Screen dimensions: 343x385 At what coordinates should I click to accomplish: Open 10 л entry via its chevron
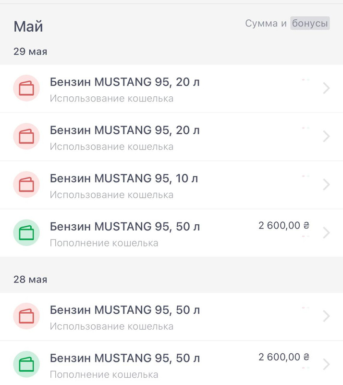(x=327, y=185)
